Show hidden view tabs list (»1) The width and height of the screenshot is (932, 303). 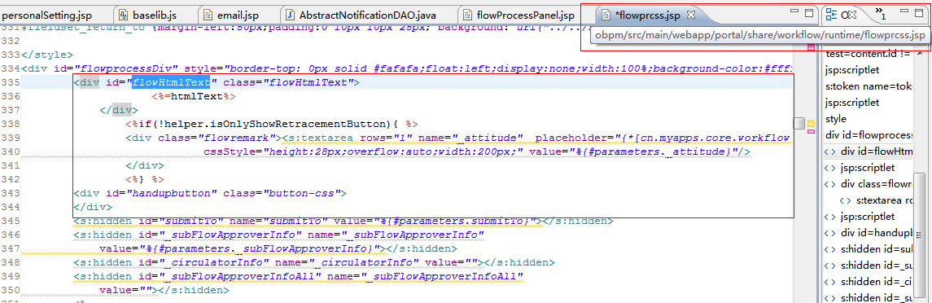881,13
